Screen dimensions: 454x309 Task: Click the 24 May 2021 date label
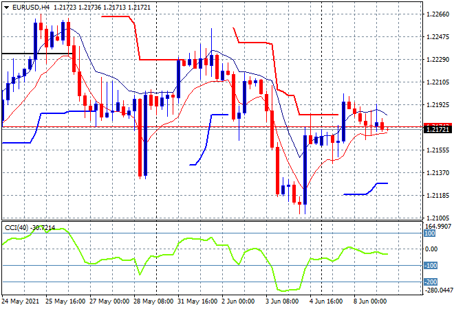coord(20,301)
